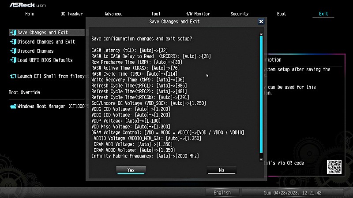The width and height of the screenshot is (353, 198).
Task: Click the Launch EFI Shell icon
Action: [13, 76]
